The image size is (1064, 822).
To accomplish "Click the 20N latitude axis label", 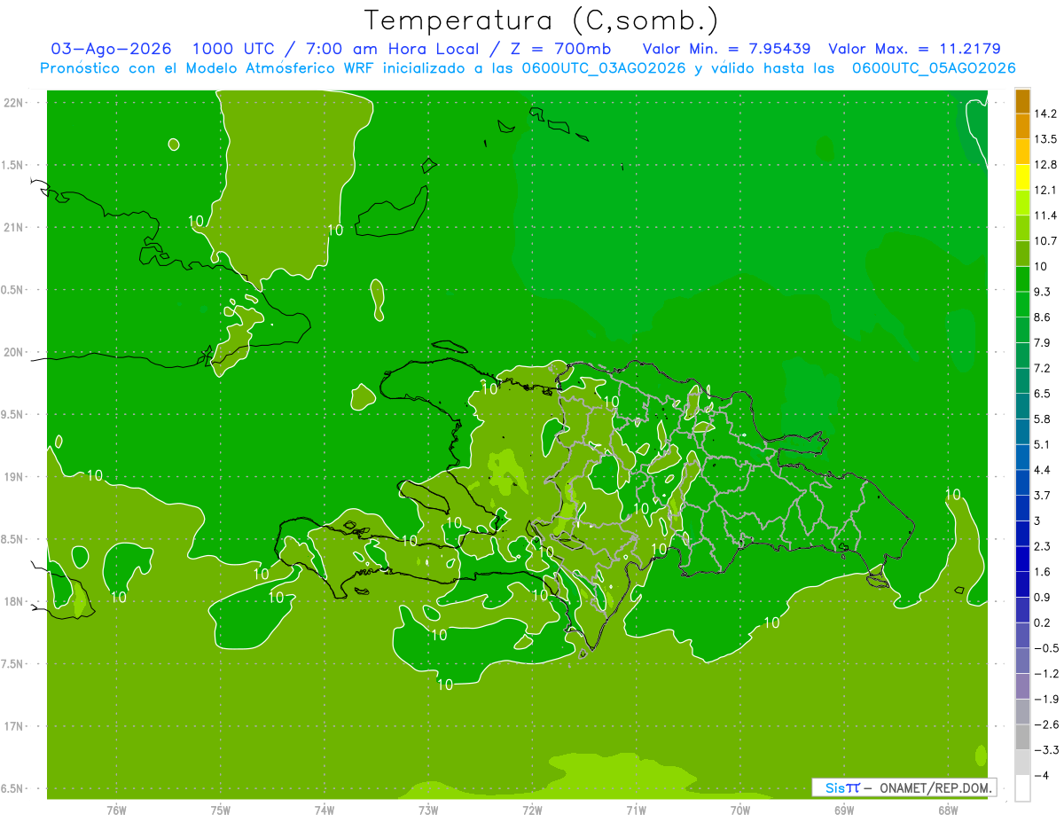I will [x=15, y=352].
